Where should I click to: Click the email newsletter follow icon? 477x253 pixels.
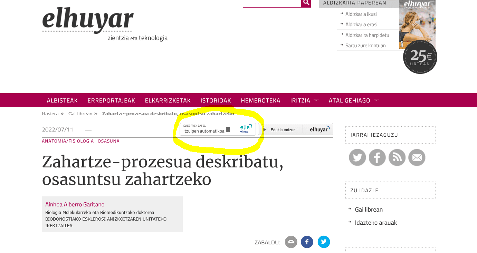(x=417, y=158)
